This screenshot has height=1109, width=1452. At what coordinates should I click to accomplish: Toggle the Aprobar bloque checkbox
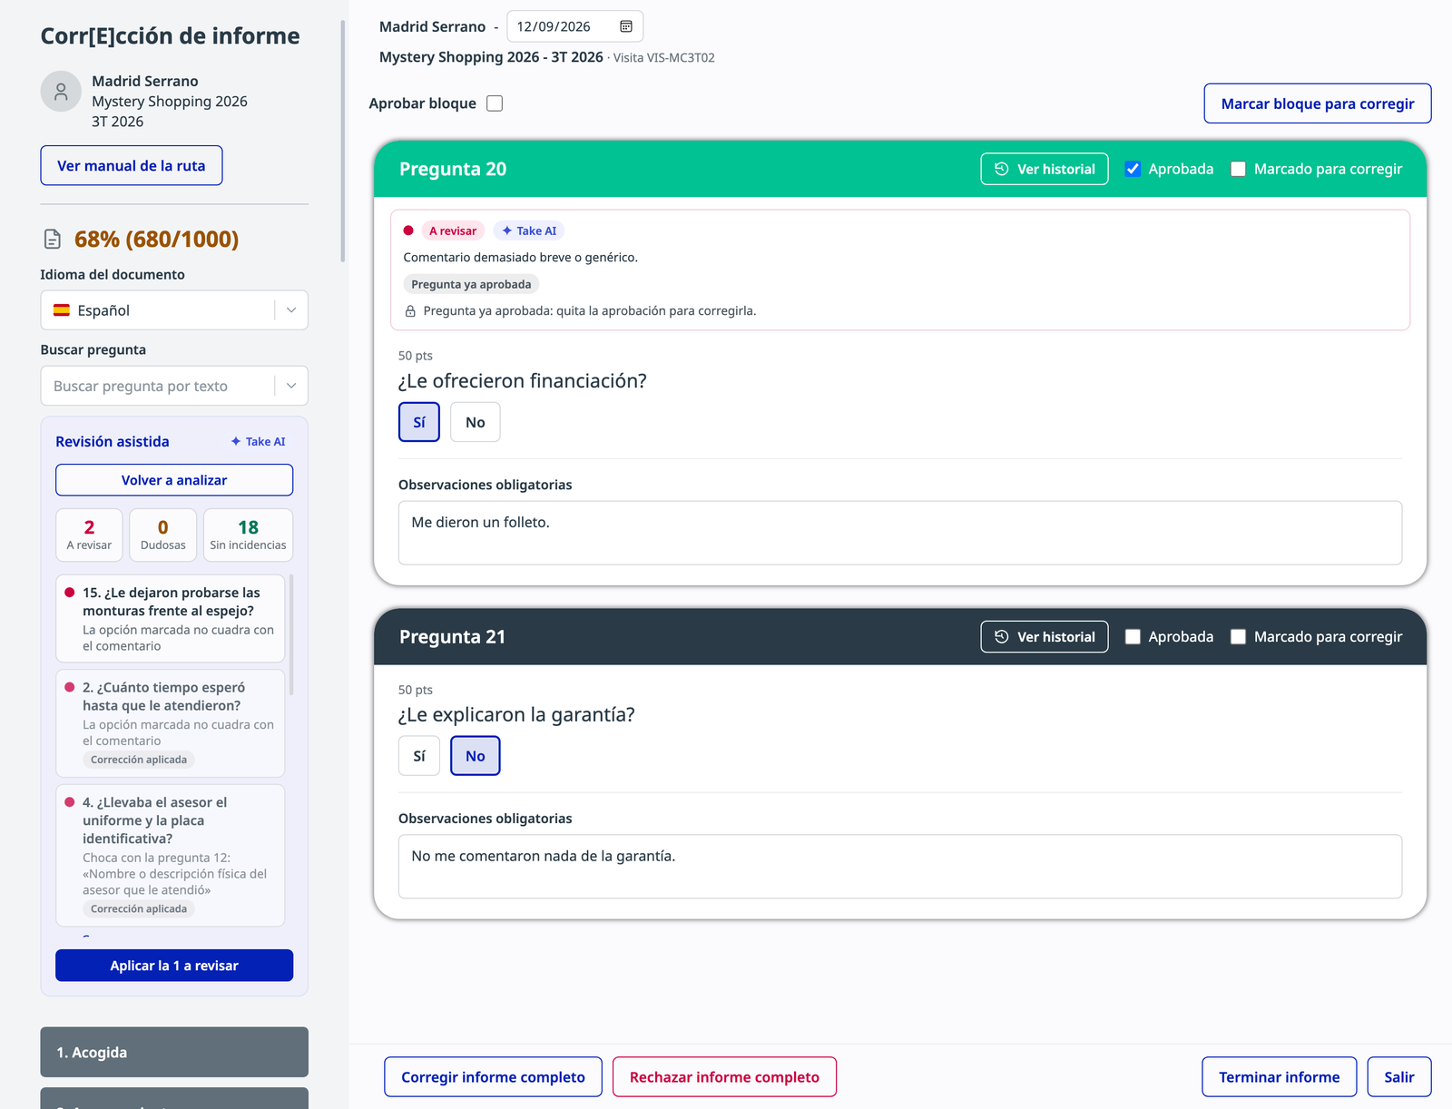click(x=495, y=103)
